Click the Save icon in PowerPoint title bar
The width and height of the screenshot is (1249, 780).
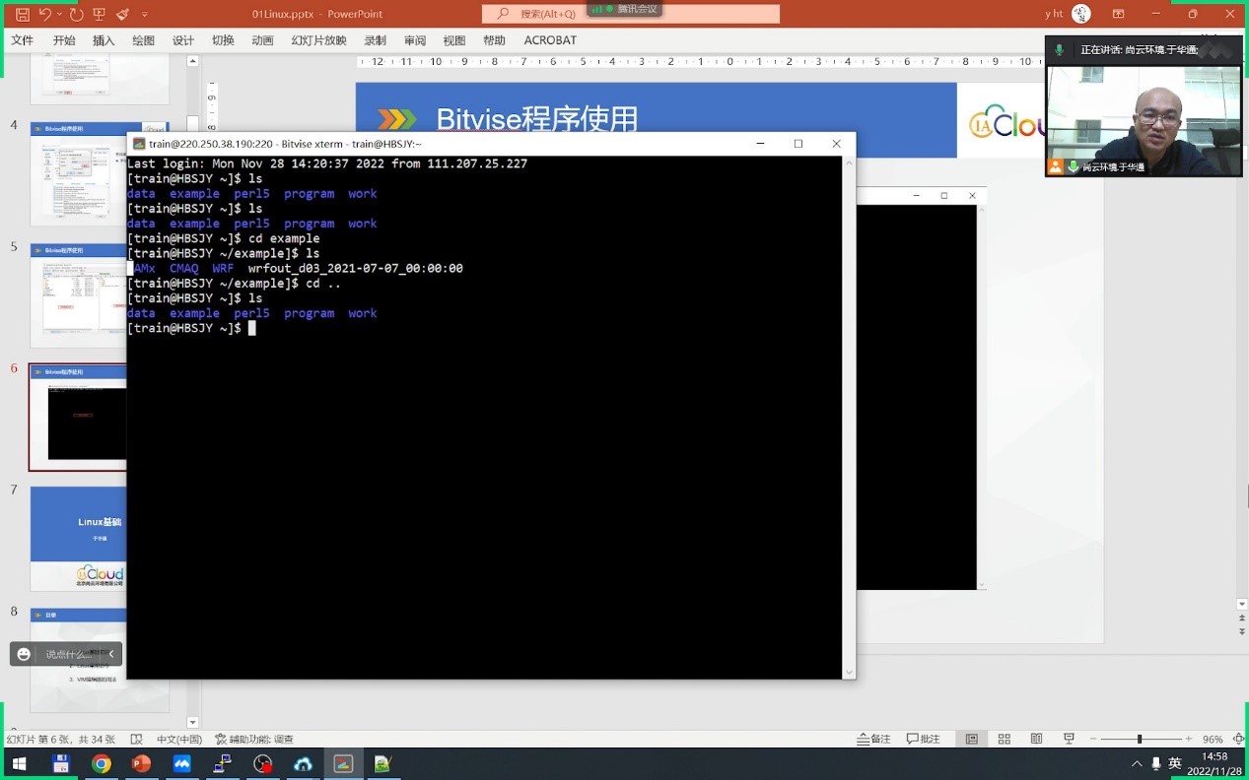23,15
